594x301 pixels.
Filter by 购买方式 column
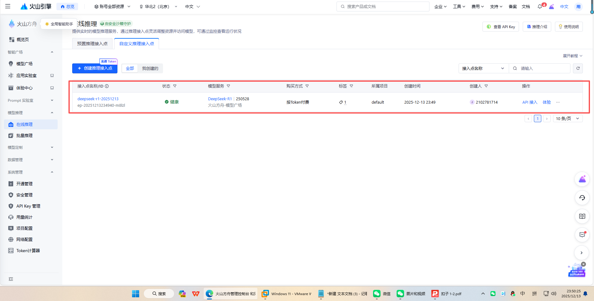pos(307,86)
